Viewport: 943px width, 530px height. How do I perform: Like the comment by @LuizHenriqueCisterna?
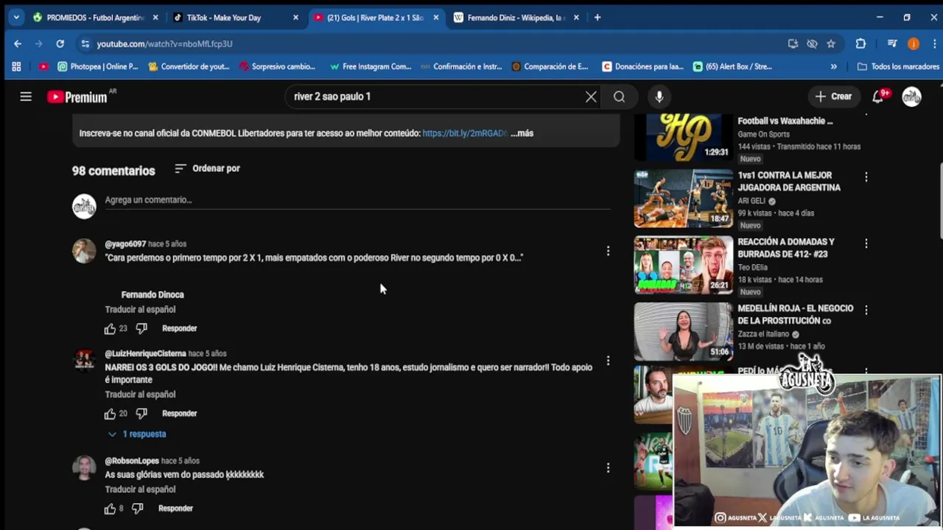click(x=110, y=414)
